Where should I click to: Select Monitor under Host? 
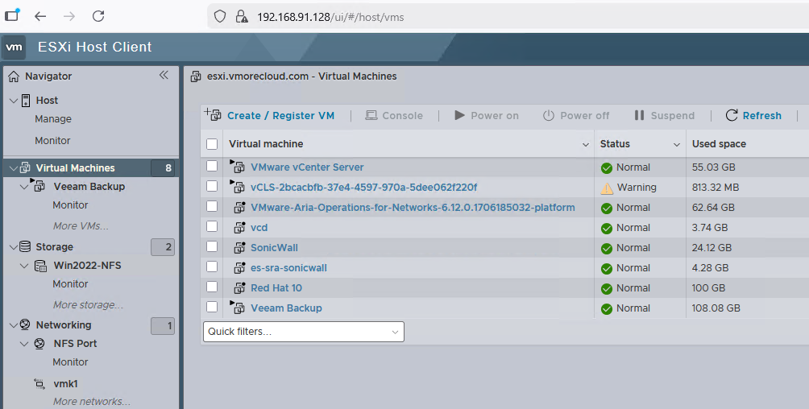[52, 141]
